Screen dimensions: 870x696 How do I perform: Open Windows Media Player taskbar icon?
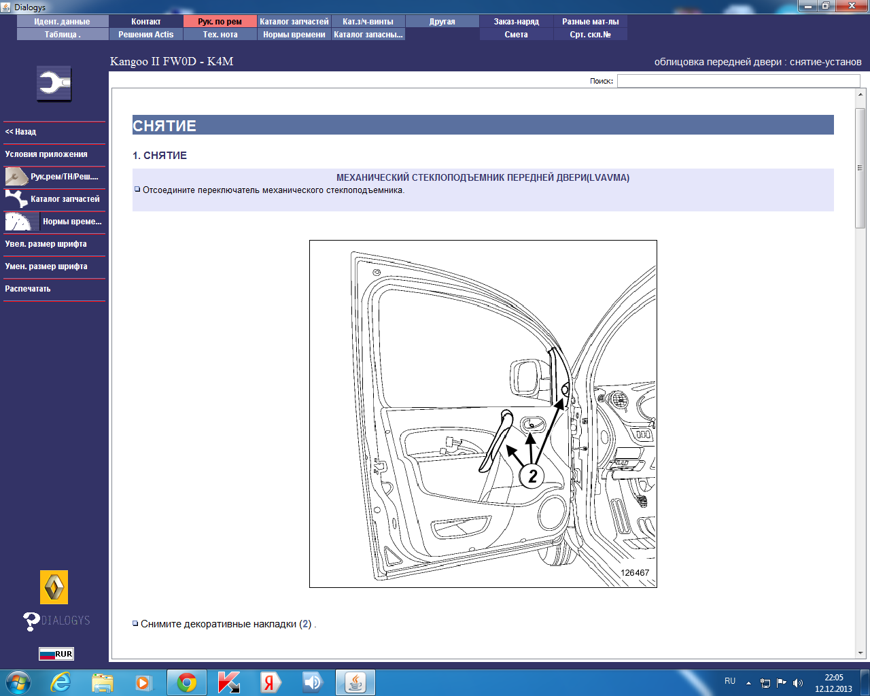click(143, 682)
